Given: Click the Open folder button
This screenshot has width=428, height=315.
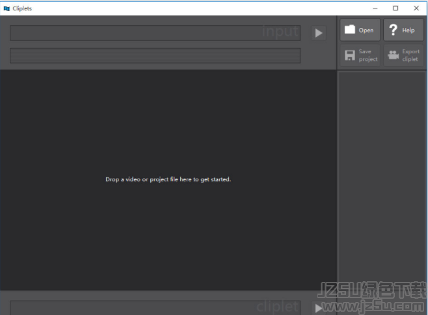Looking at the screenshot, I should (x=360, y=30).
